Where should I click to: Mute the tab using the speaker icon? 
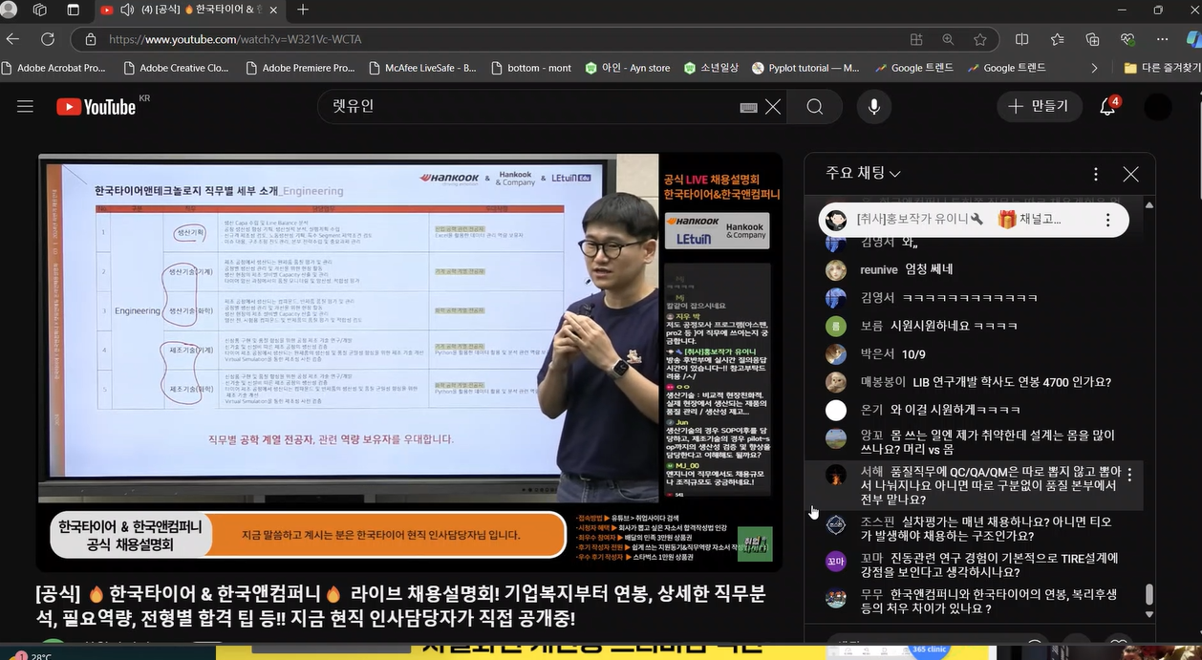128,11
